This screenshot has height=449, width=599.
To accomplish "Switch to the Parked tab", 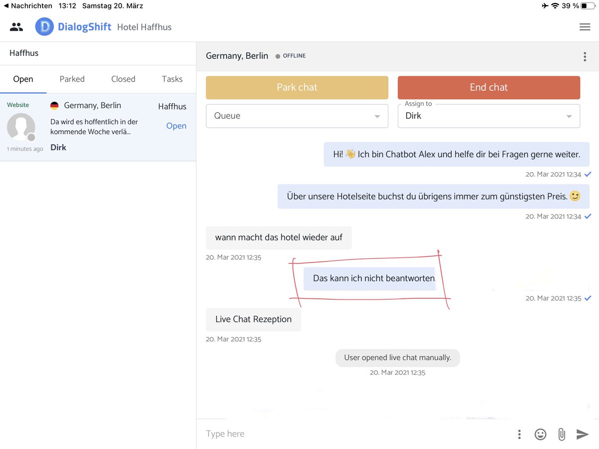I will (72, 79).
